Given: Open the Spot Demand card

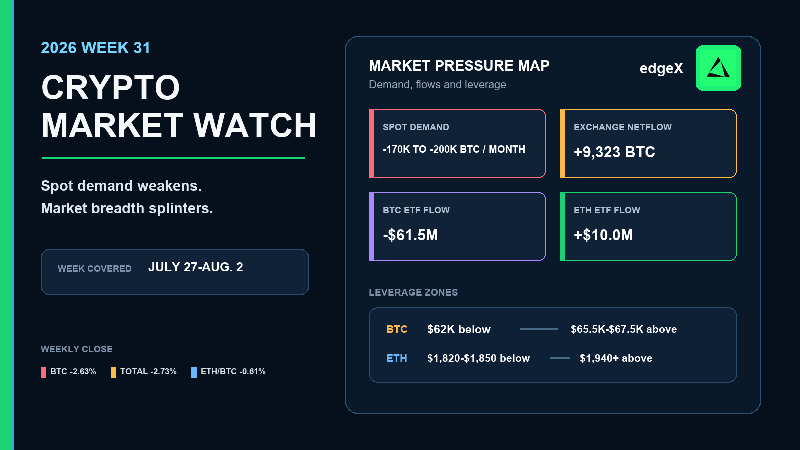Looking at the screenshot, I should pos(457,143).
